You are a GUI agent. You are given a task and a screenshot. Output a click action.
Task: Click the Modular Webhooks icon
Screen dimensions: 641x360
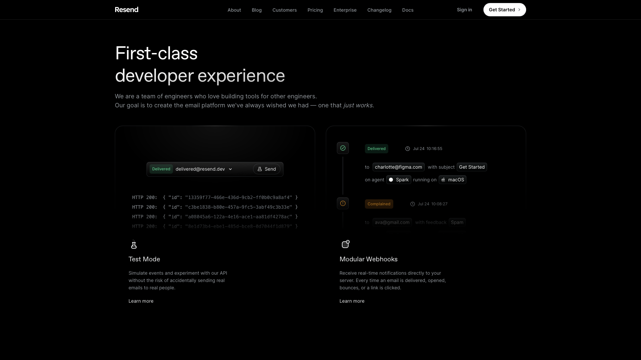click(346, 244)
